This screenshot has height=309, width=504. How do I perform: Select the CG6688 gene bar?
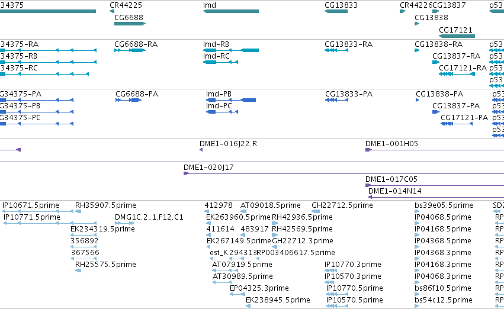tap(130, 24)
